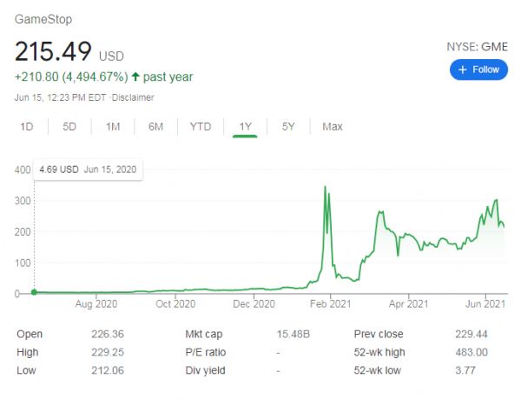This screenshot has width=521, height=399.
Task: Choose the 6M chart range
Action: (156, 127)
